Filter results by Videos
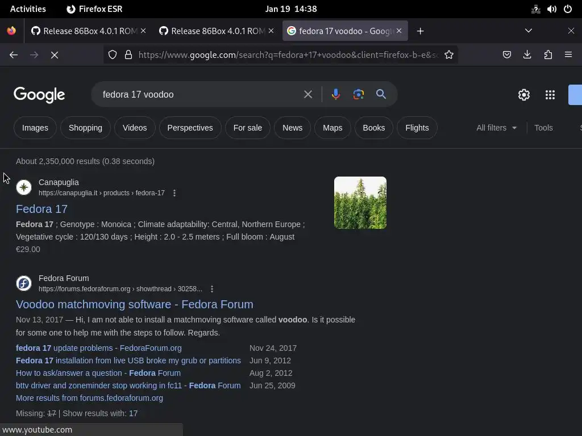The height and width of the screenshot is (436, 582). coord(135,128)
